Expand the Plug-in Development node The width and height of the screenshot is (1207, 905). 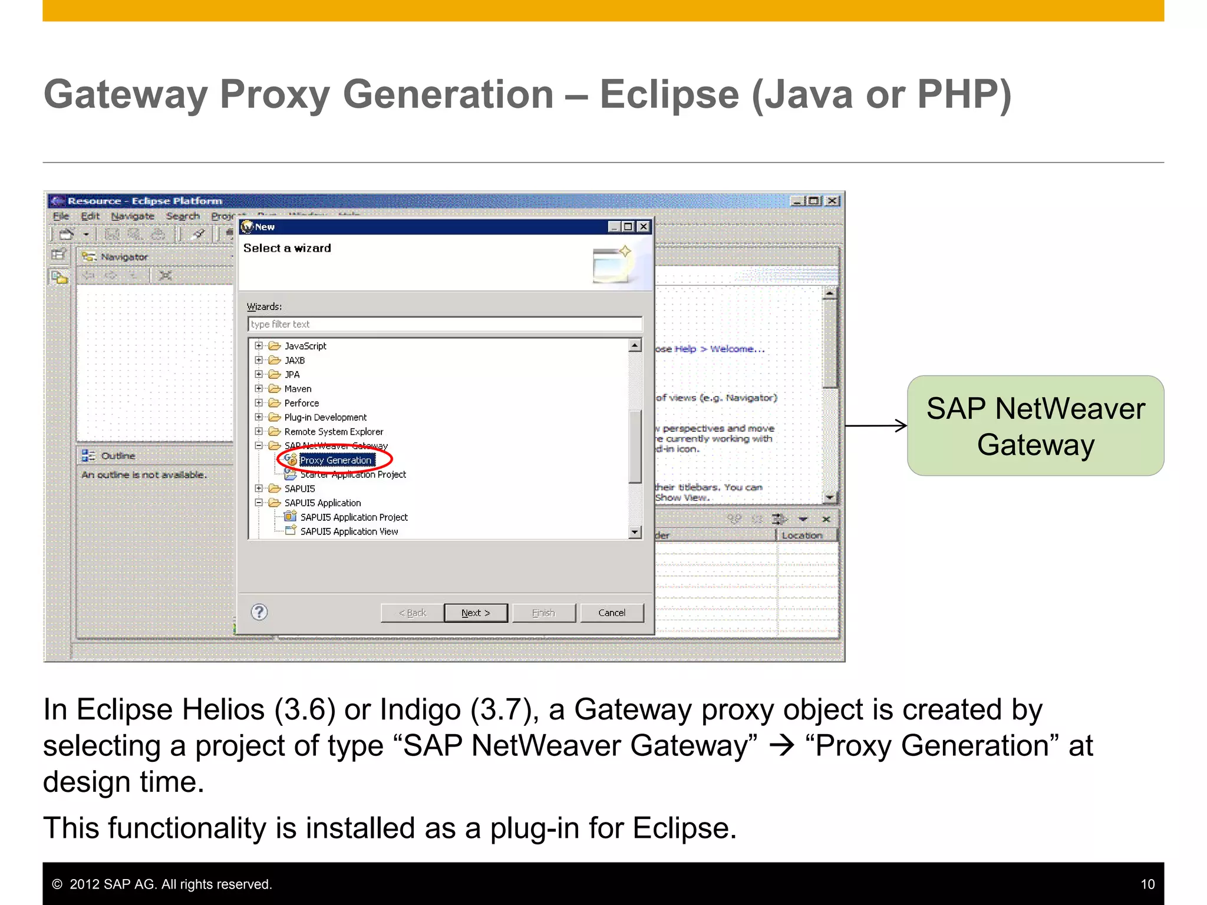[x=259, y=417]
